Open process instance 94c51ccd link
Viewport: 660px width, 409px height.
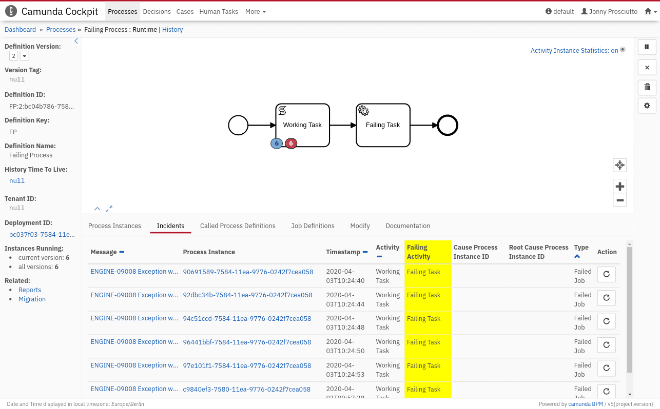[x=247, y=318]
